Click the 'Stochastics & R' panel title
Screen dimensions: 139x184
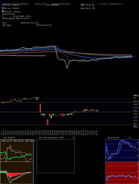(x=114, y=138)
